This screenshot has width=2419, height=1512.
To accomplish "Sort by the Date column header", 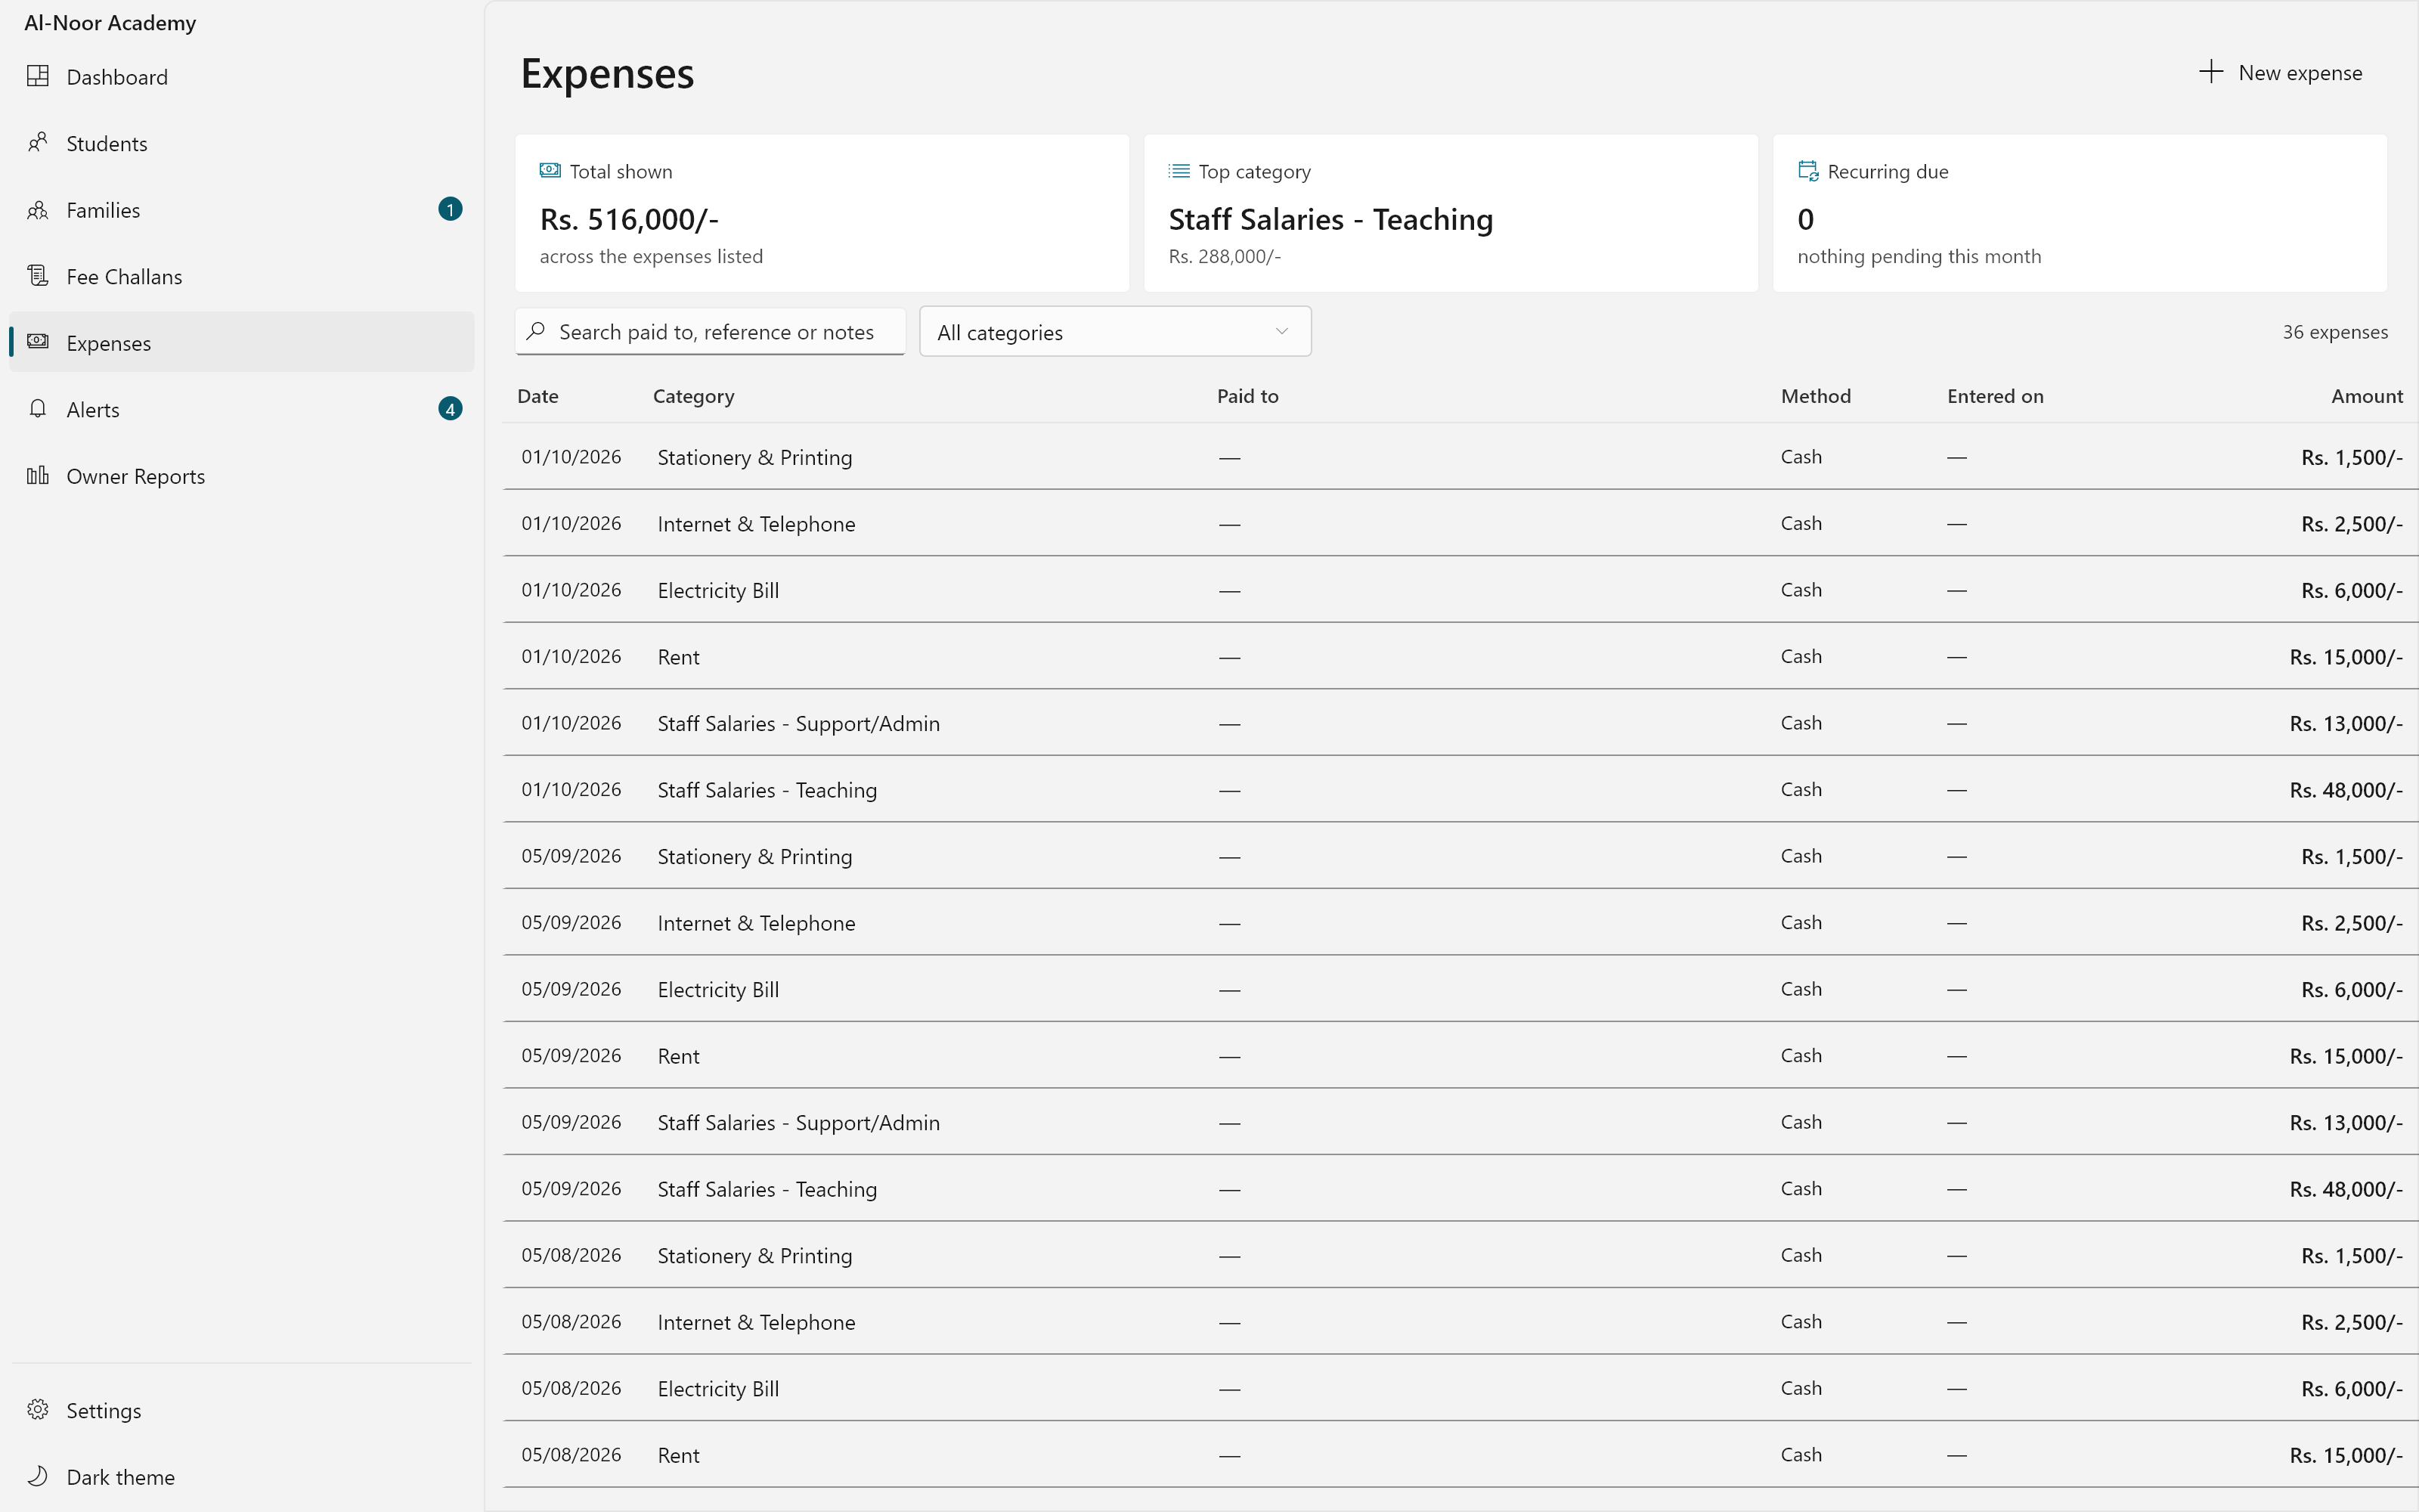I will (x=537, y=396).
